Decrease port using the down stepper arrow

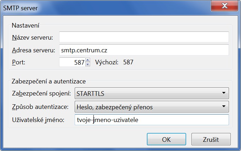[88, 65]
